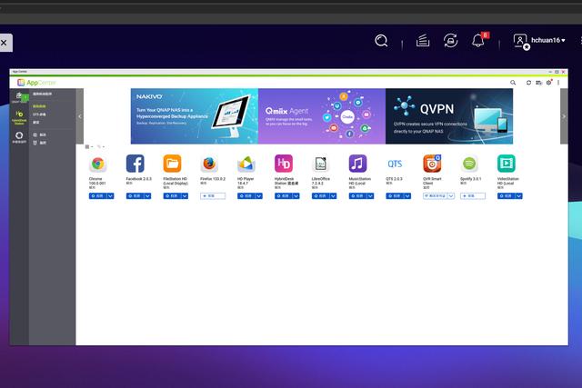
Task: Click the QTS app icon
Action: point(395,164)
